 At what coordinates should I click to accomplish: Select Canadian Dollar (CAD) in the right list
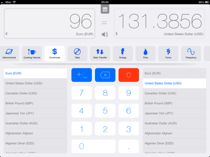click(175, 93)
